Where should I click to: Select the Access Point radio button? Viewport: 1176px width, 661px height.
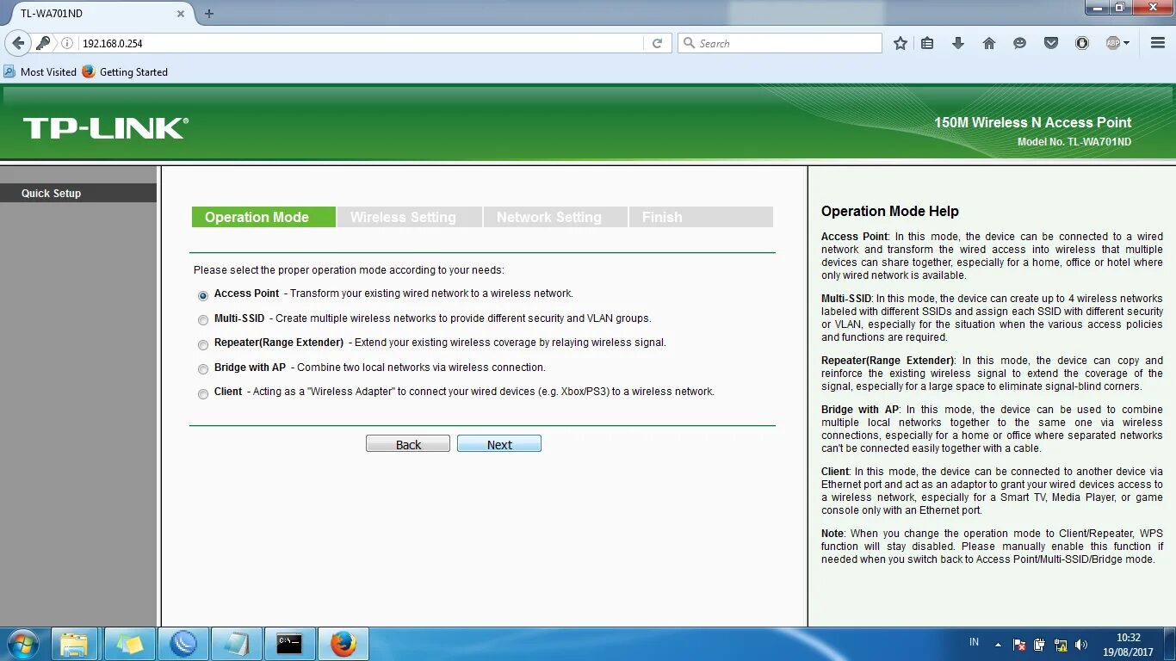coord(203,295)
